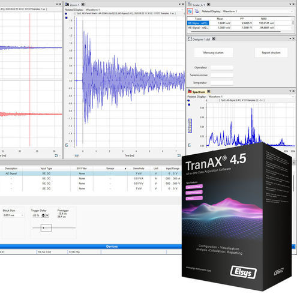Click the Designer panel dotted-square icon
The height and width of the screenshot is (300, 300).
tap(190, 39)
